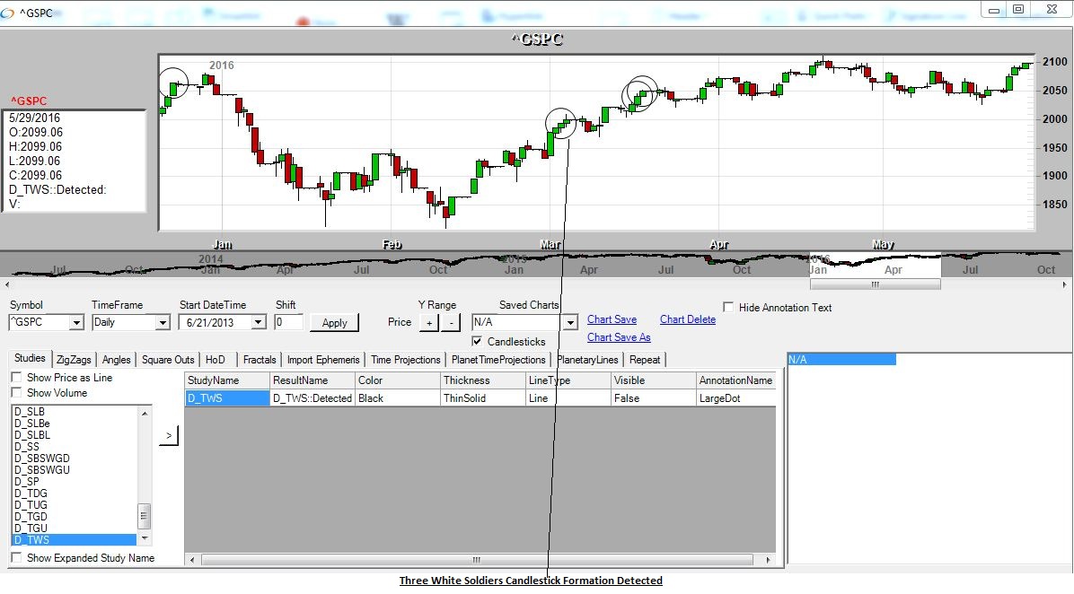Click the chart timeline overview scrollbar thumb
Screen dimensions: 1074x594
point(875,284)
